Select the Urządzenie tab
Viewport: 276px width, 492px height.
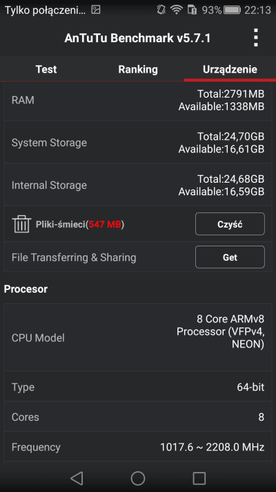(230, 69)
